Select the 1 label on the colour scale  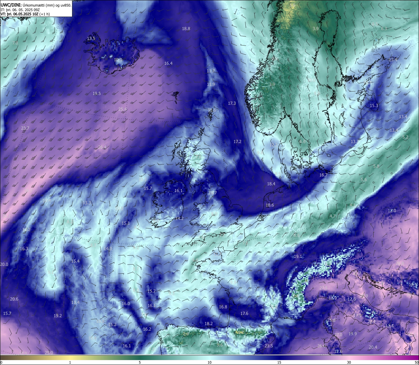pos(70,362)
